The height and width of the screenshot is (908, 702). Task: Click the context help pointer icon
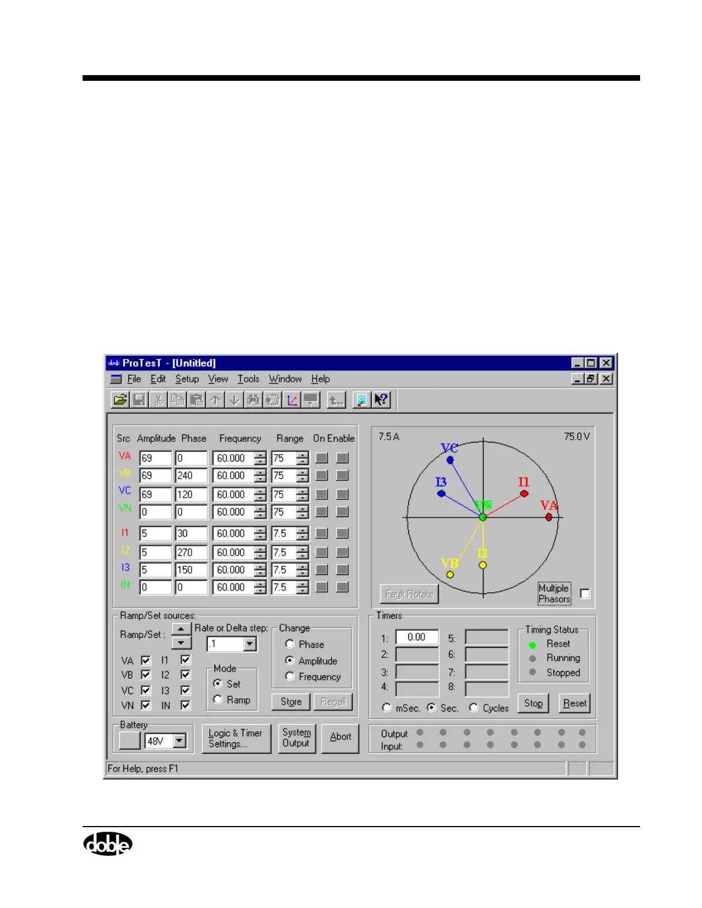pos(381,400)
